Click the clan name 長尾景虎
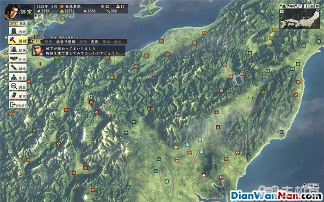Image resolution: width=324 pixels, height=202 pixels. coord(73,6)
